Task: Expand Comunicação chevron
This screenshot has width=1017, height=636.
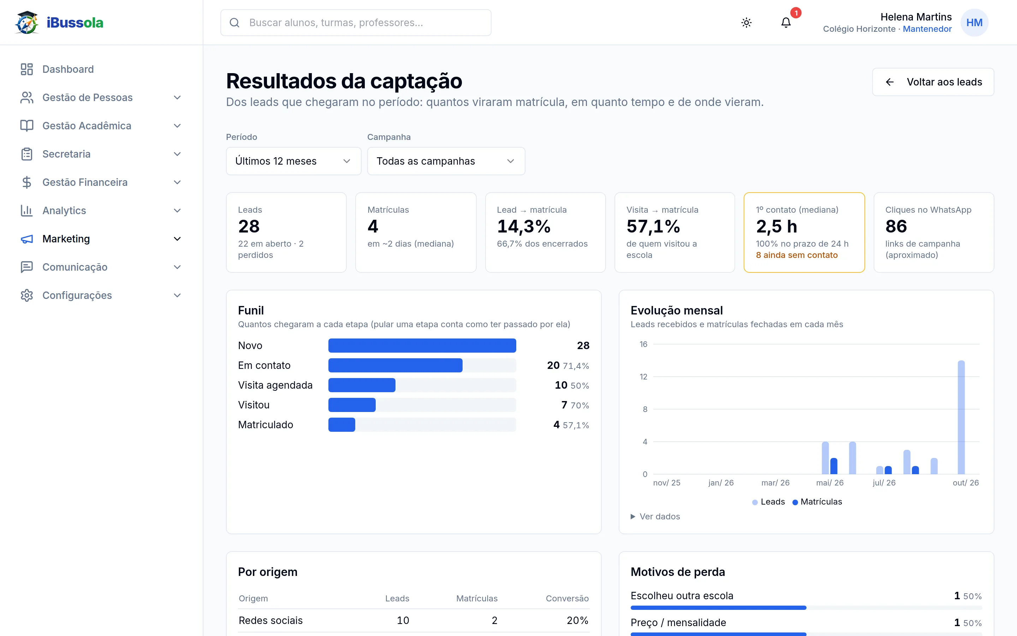Action: click(x=177, y=267)
